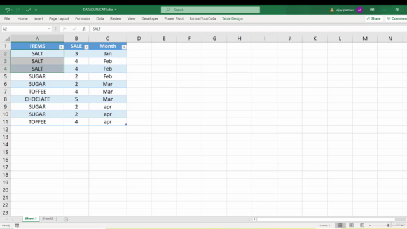
Task: Switch to Page Break Preview icon
Action: point(362,225)
